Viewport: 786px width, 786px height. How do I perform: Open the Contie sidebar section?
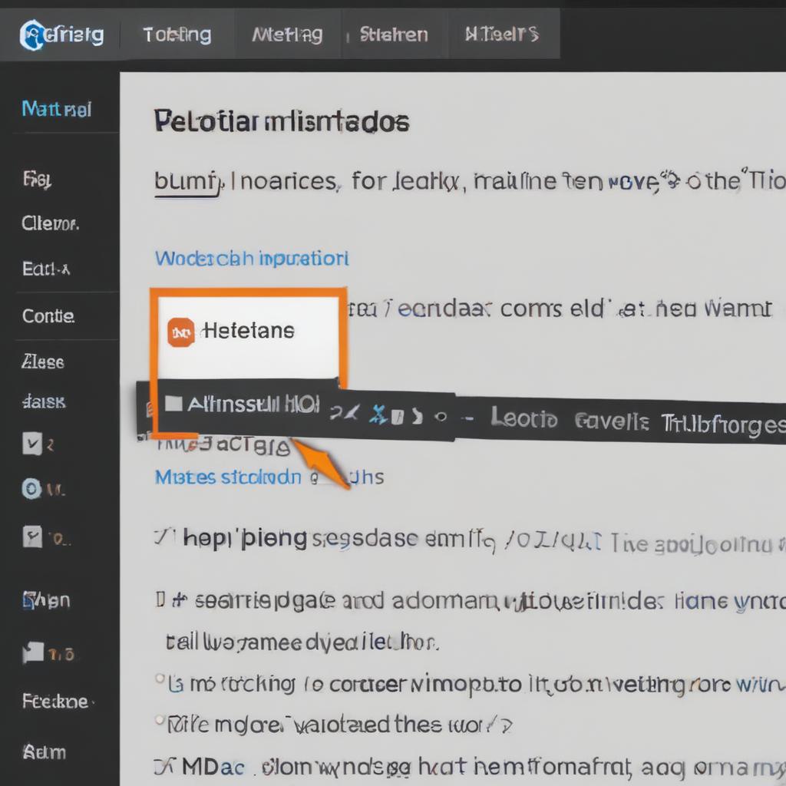(48, 315)
